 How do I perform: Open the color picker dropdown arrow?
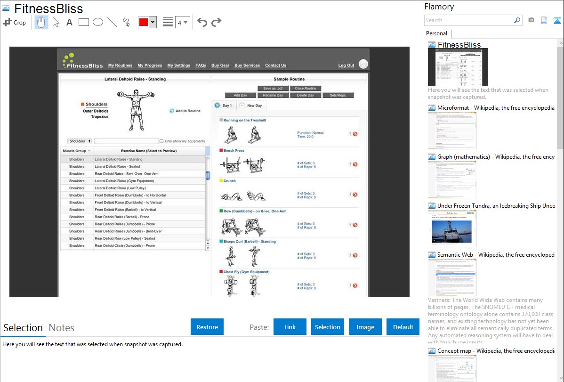(153, 22)
